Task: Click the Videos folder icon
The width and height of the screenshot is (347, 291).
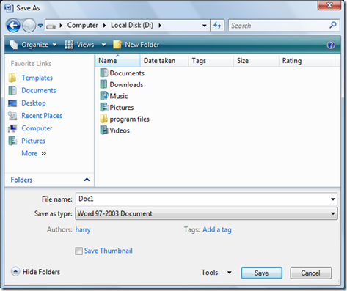Action: 104,130
